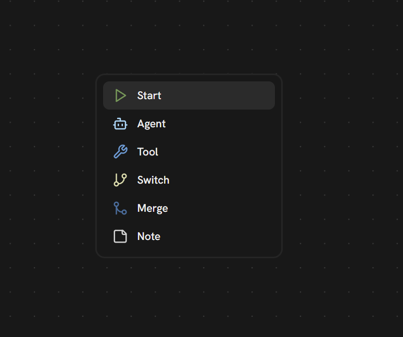The height and width of the screenshot is (337, 403).
Task: Choose the Merge entry to join branches
Action: (x=208, y=208)
